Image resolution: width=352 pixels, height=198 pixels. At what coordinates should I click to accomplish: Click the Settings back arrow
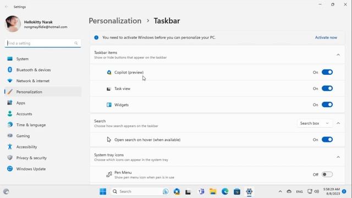coord(6,7)
